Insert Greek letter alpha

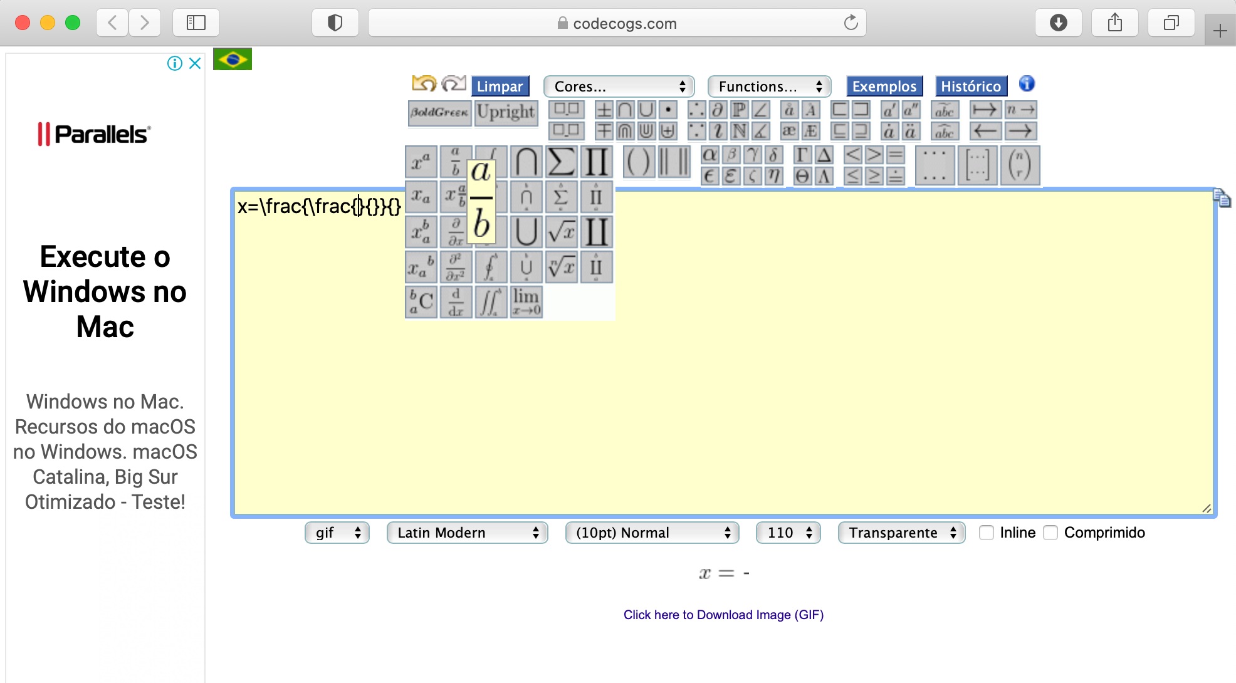pos(710,155)
